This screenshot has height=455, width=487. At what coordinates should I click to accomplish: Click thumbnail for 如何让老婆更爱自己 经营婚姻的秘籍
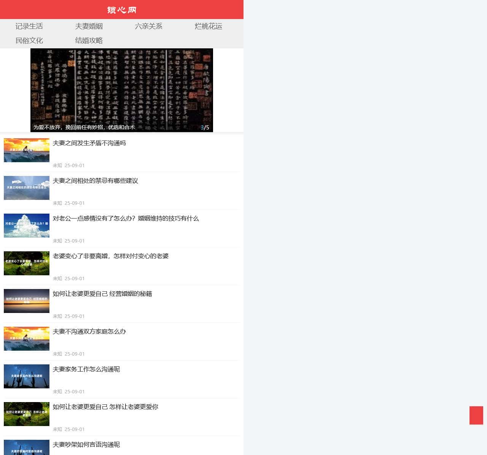(x=27, y=301)
